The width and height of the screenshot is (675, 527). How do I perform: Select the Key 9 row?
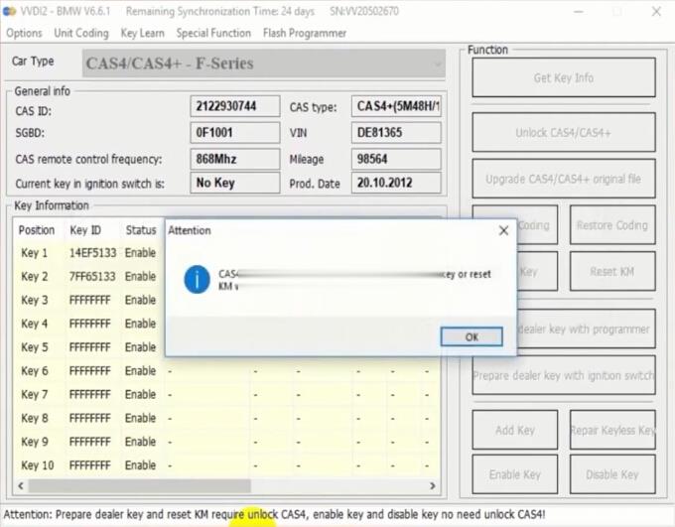[226, 443]
